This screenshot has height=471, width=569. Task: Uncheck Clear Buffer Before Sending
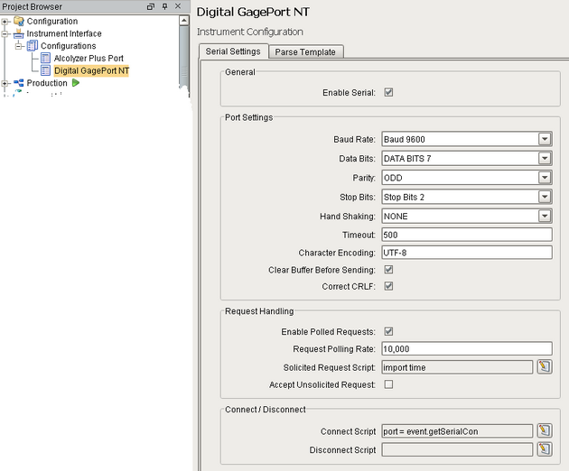pyautogui.click(x=388, y=270)
